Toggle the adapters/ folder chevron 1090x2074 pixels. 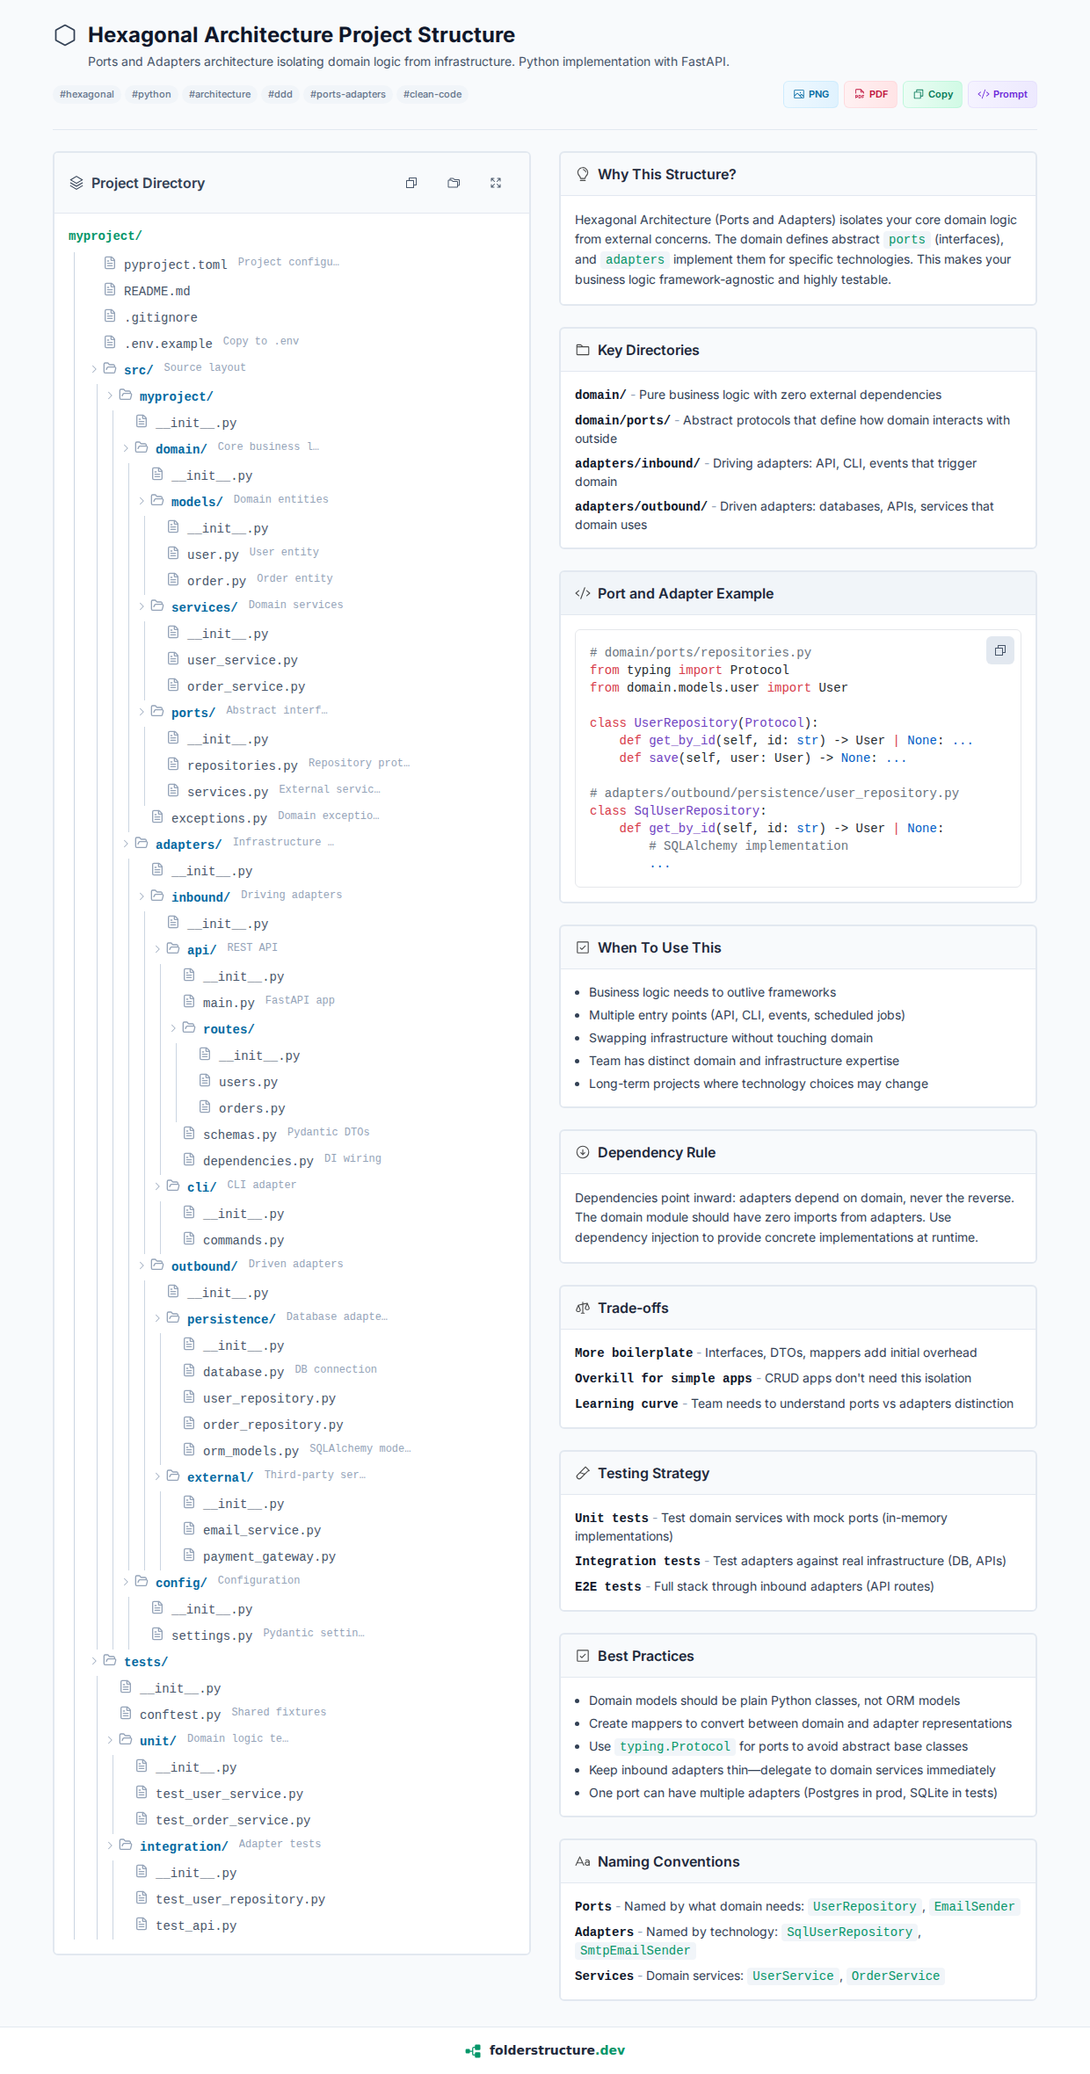click(126, 844)
